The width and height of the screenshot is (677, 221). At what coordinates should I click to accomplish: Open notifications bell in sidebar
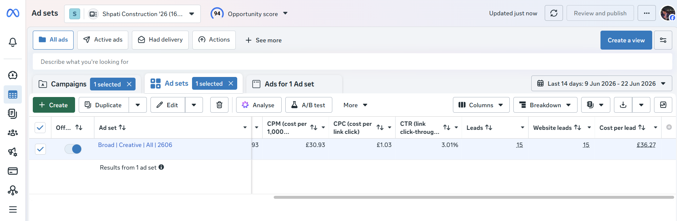pyautogui.click(x=13, y=42)
